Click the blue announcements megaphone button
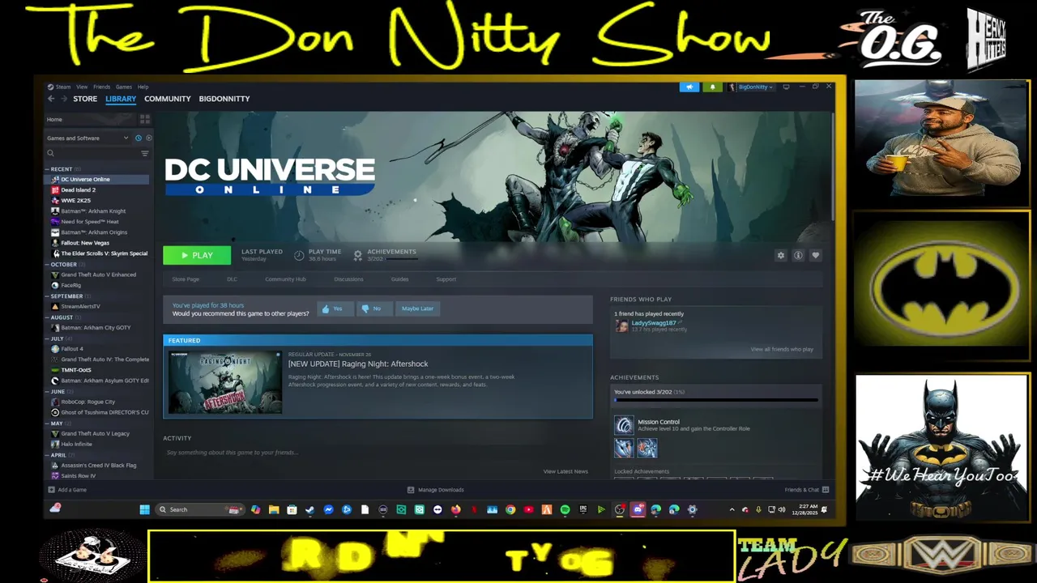1037x583 pixels. pos(689,87)
